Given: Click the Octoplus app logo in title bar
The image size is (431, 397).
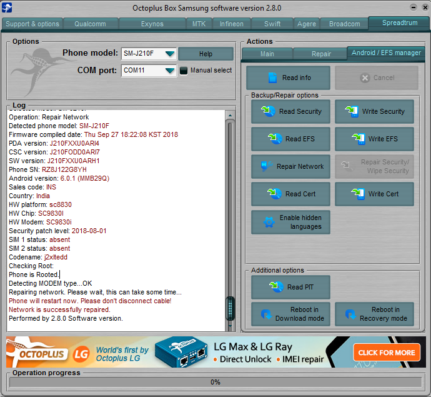Looking at the screenshot, I should coord(7,8).
